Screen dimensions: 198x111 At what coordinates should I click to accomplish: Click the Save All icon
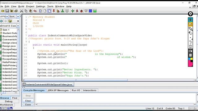point(11,11)
